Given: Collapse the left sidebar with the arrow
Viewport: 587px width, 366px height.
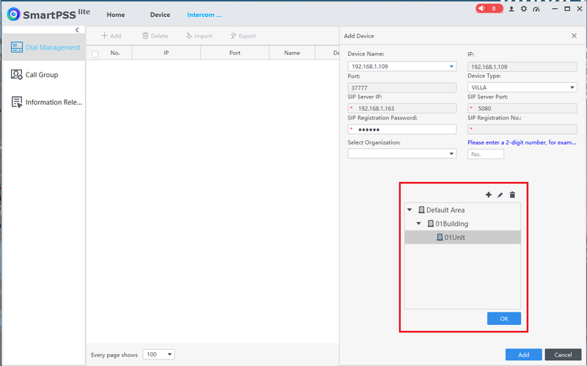Looking at the screenshot, I should [x=77, y=29].
